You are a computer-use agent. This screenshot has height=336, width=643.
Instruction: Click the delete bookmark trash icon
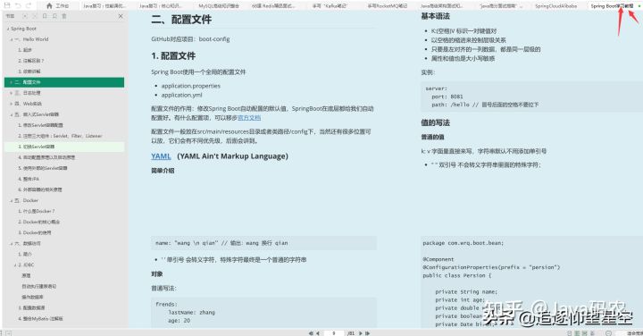coord(64,16)
